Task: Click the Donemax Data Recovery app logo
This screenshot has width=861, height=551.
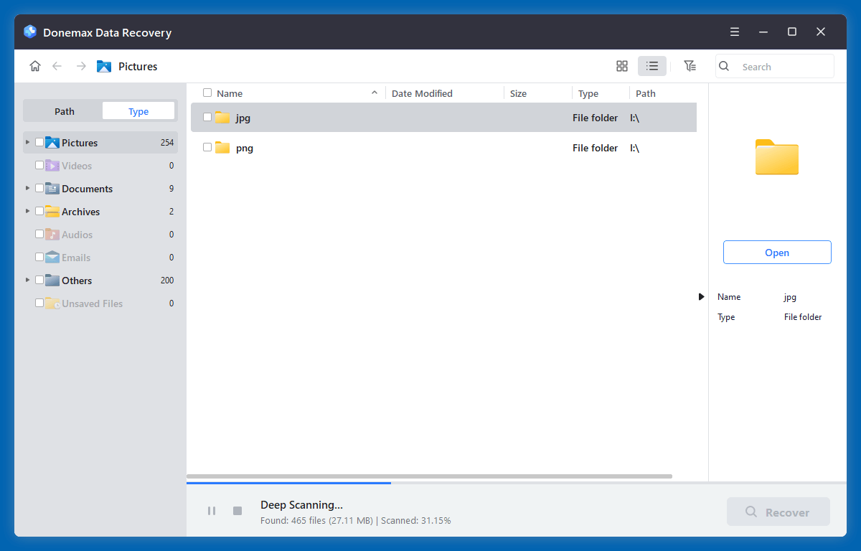Action: pos(29,32)
